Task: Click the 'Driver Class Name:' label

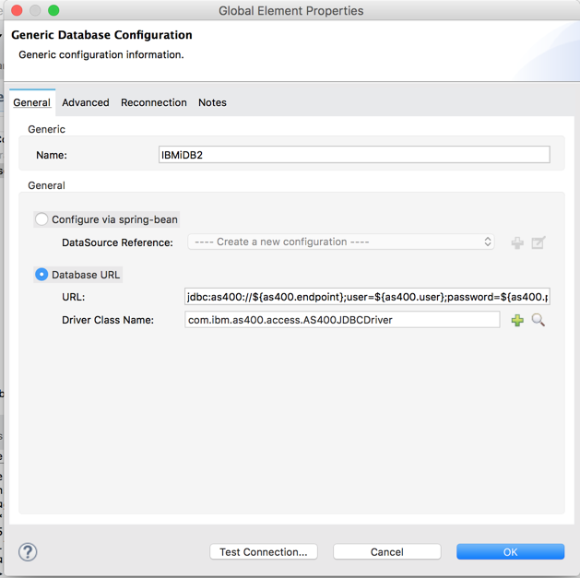Action: tap(108, 320)
